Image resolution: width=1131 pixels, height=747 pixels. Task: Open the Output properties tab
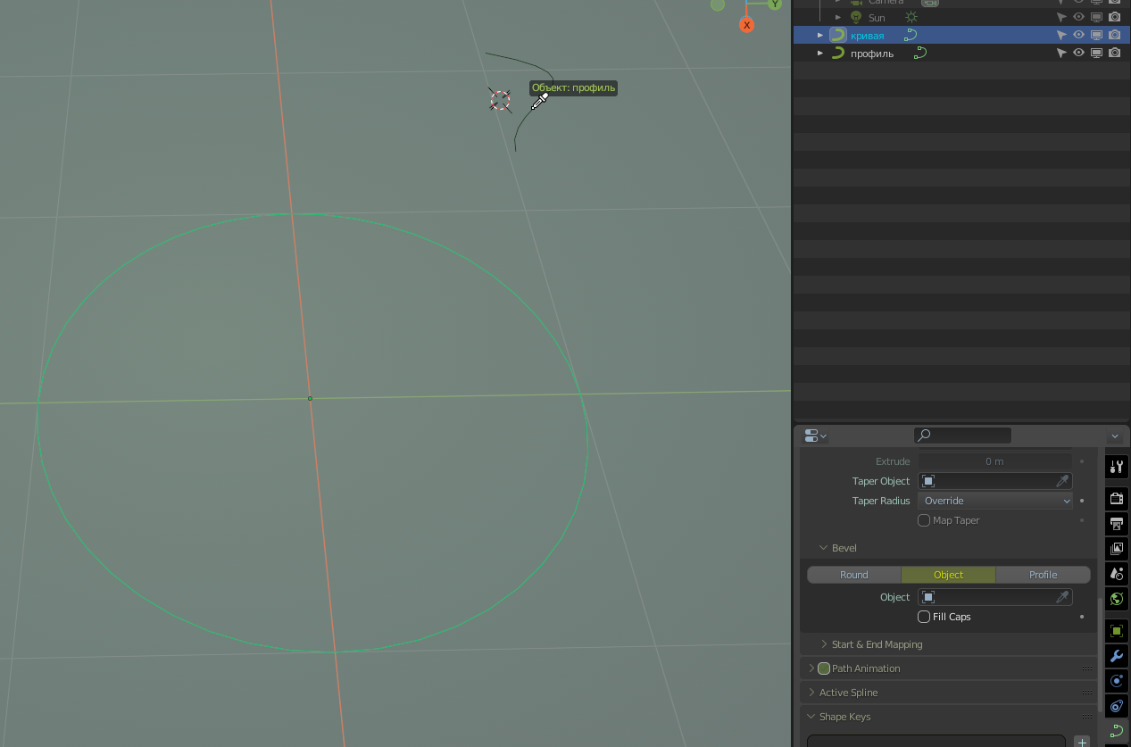click(1116, 523)
